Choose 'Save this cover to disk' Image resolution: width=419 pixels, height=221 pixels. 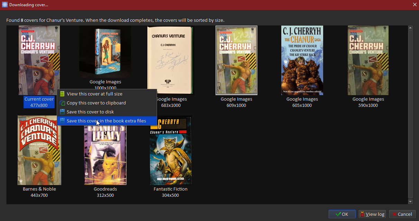coord(107,112)
